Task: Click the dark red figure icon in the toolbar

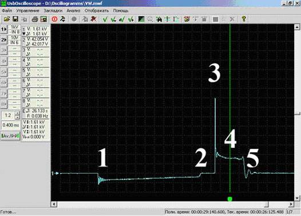Action: 93,19
